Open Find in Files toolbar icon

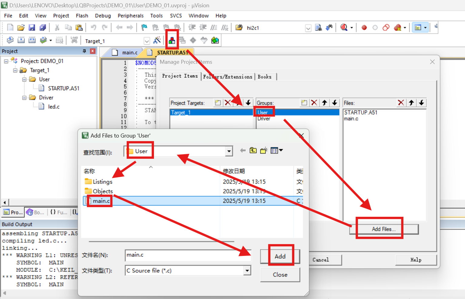click(239, 28)
